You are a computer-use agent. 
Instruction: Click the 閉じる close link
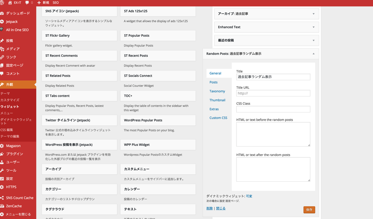pos(221,208)
